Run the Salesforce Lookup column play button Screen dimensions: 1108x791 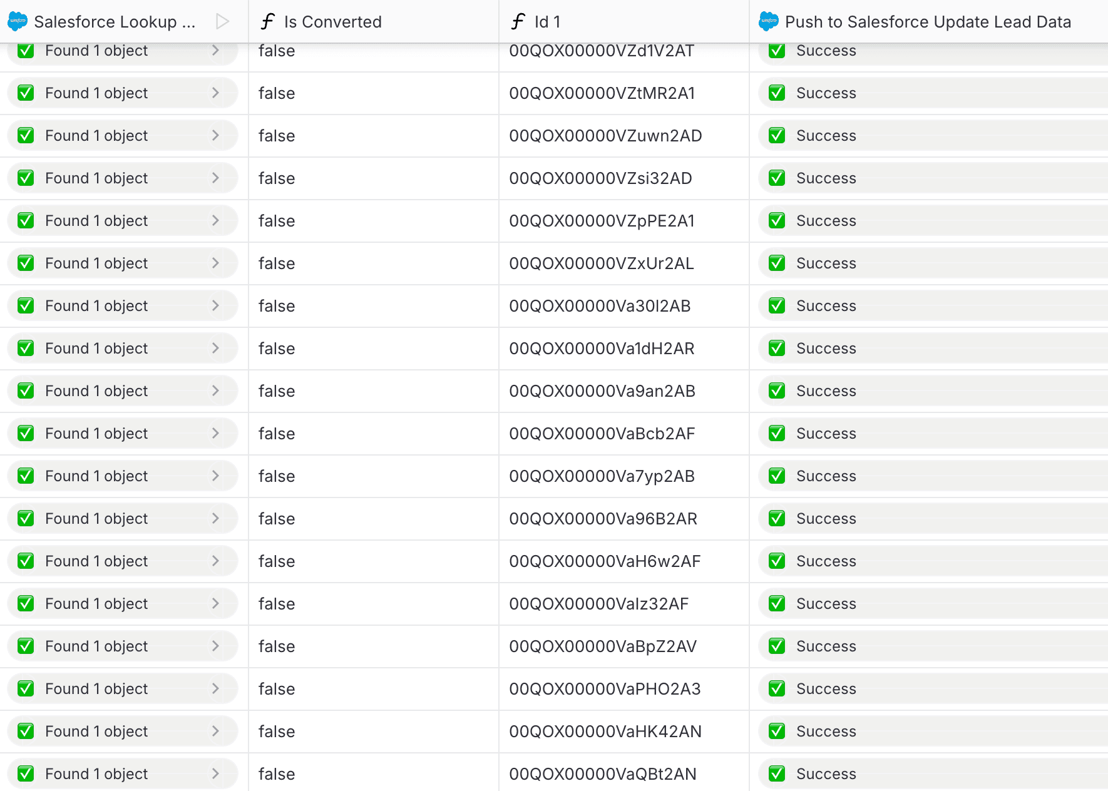tap(222, 22)
